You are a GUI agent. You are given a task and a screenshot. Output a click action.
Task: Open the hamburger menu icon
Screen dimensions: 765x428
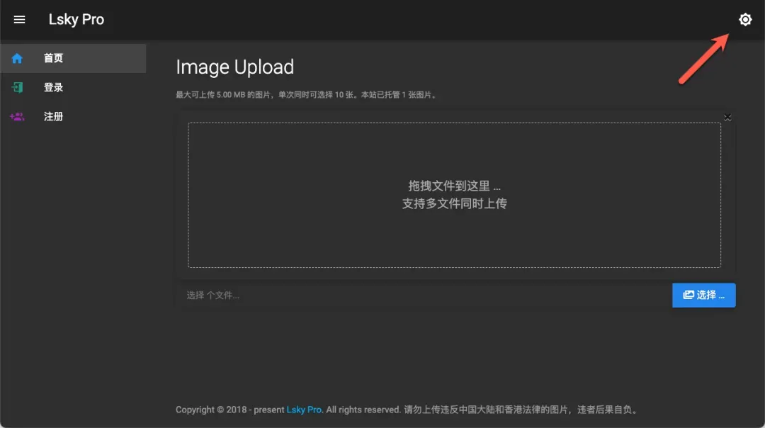point(19,20)
